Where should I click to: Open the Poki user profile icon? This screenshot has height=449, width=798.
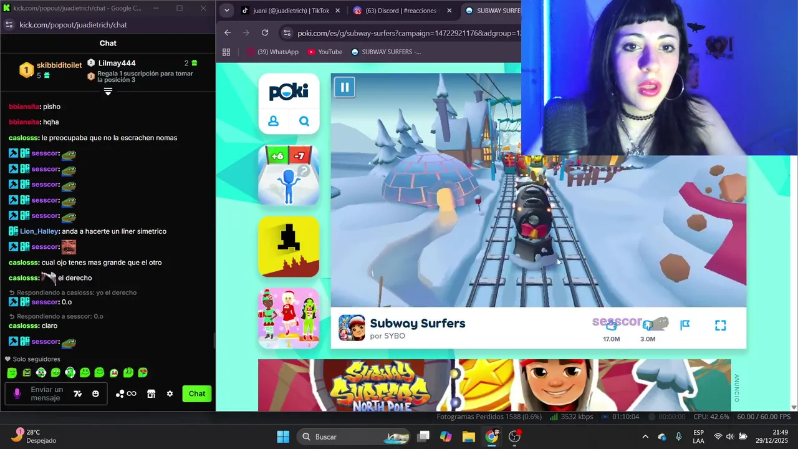(x=273, y=121)
